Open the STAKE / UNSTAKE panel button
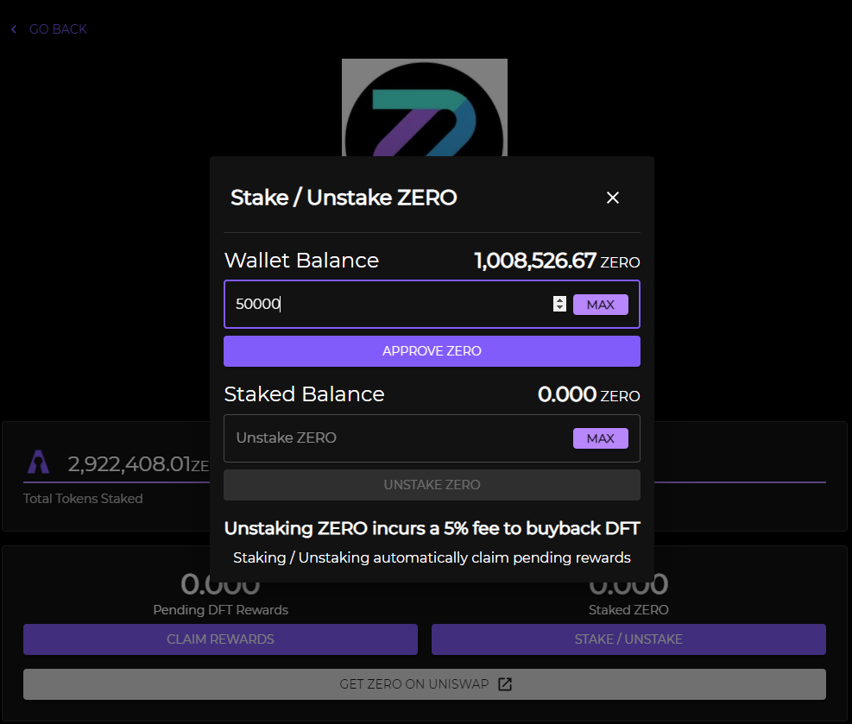The width and height of the screenshot is (852, 724). (x=628, y=639)
